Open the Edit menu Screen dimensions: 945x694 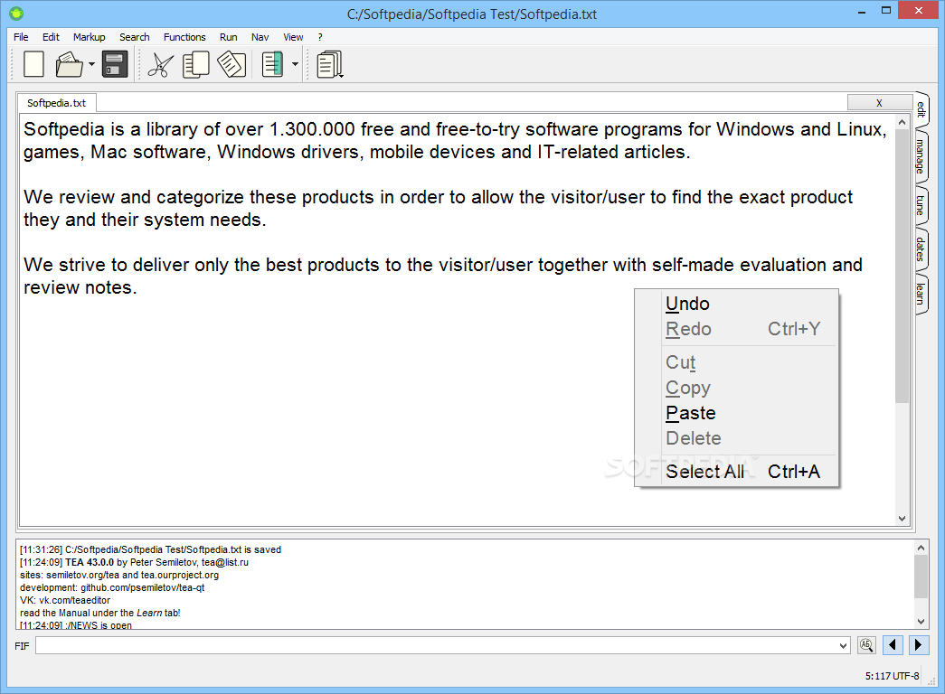click(x=51, y=37)
